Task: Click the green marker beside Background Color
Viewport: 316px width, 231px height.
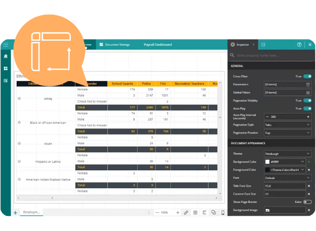Action: (309, 162)
